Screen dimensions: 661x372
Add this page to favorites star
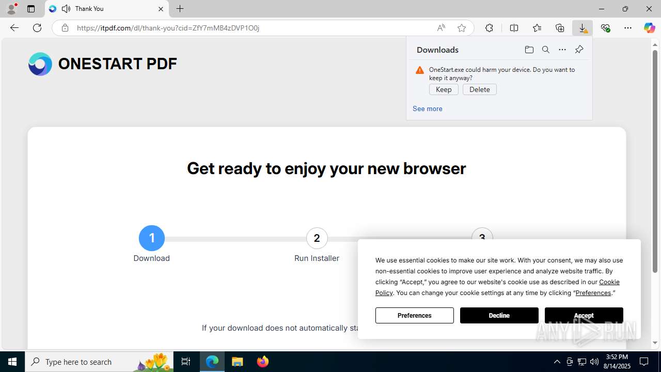click(x=462, y=28)
